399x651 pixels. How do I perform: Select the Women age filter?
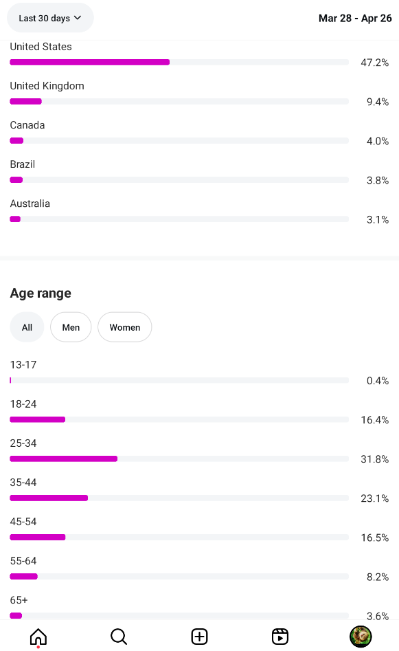tap(125, 327)
